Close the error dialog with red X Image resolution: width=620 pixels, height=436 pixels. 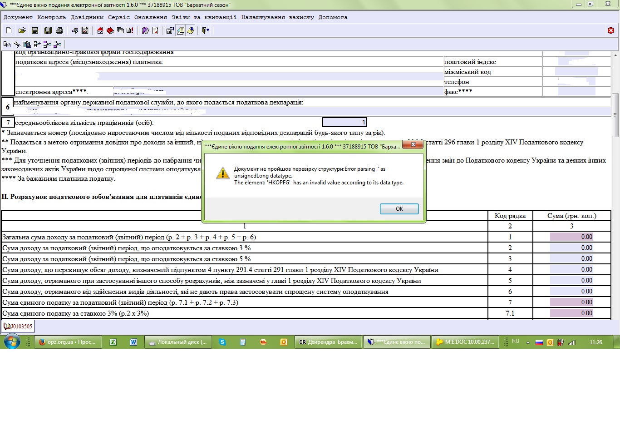tap(413, 144)
